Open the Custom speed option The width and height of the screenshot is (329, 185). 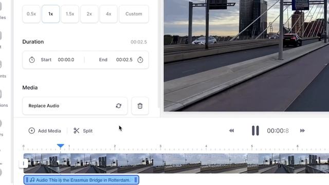134,14
